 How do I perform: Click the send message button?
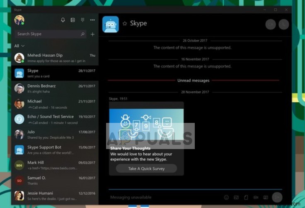pyautogui.click(x=277, y=197)
